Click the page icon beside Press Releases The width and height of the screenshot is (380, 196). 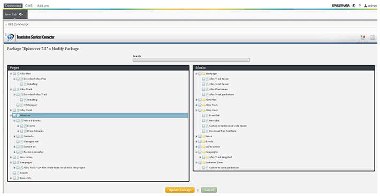25,131
